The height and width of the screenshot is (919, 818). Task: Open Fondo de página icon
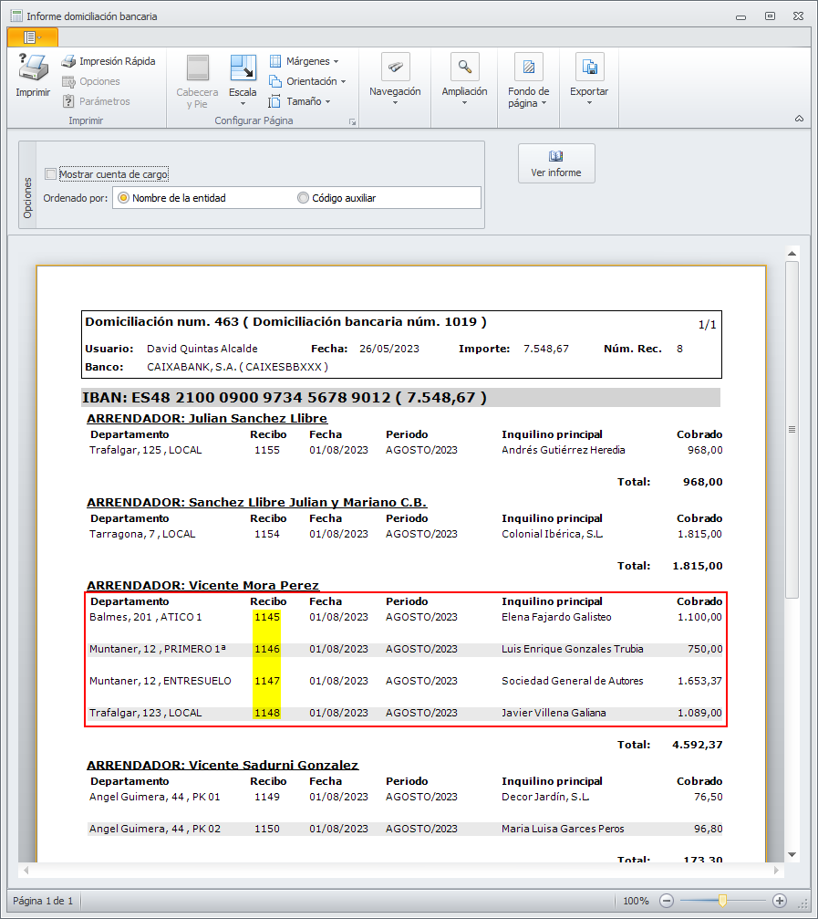click(528, 67)
